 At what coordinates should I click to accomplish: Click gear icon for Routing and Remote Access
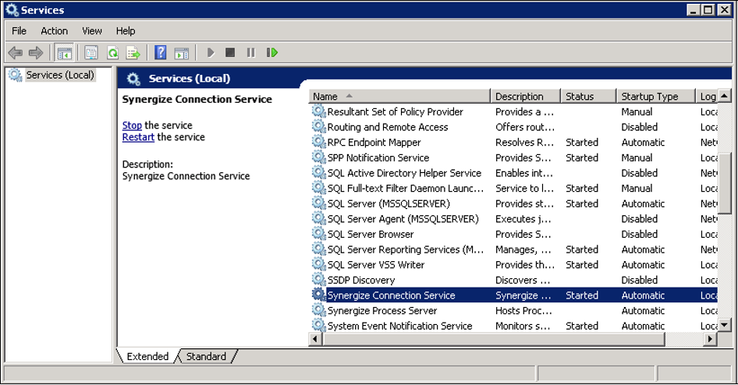[318, 126]
